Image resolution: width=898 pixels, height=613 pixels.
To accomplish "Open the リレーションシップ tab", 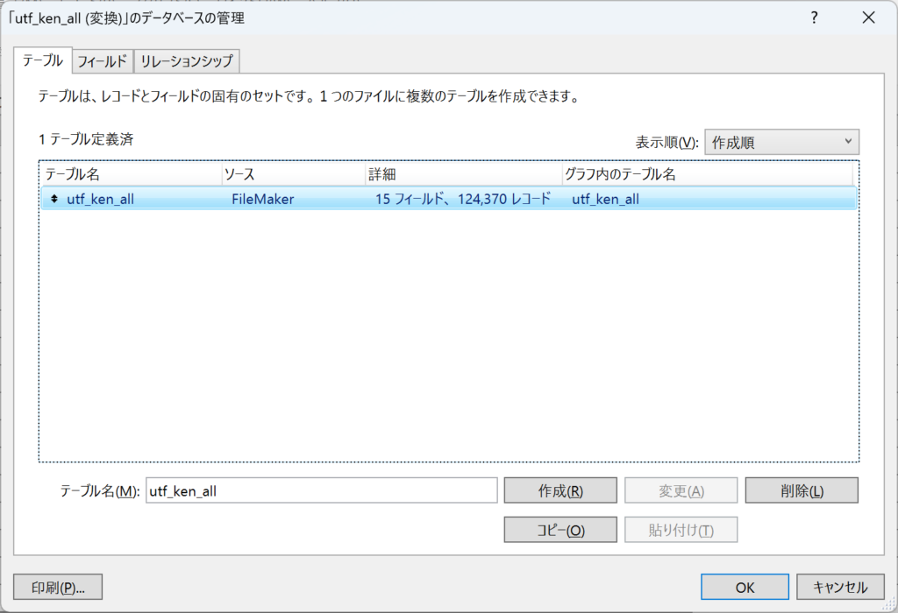I will (x=186, y=61).
